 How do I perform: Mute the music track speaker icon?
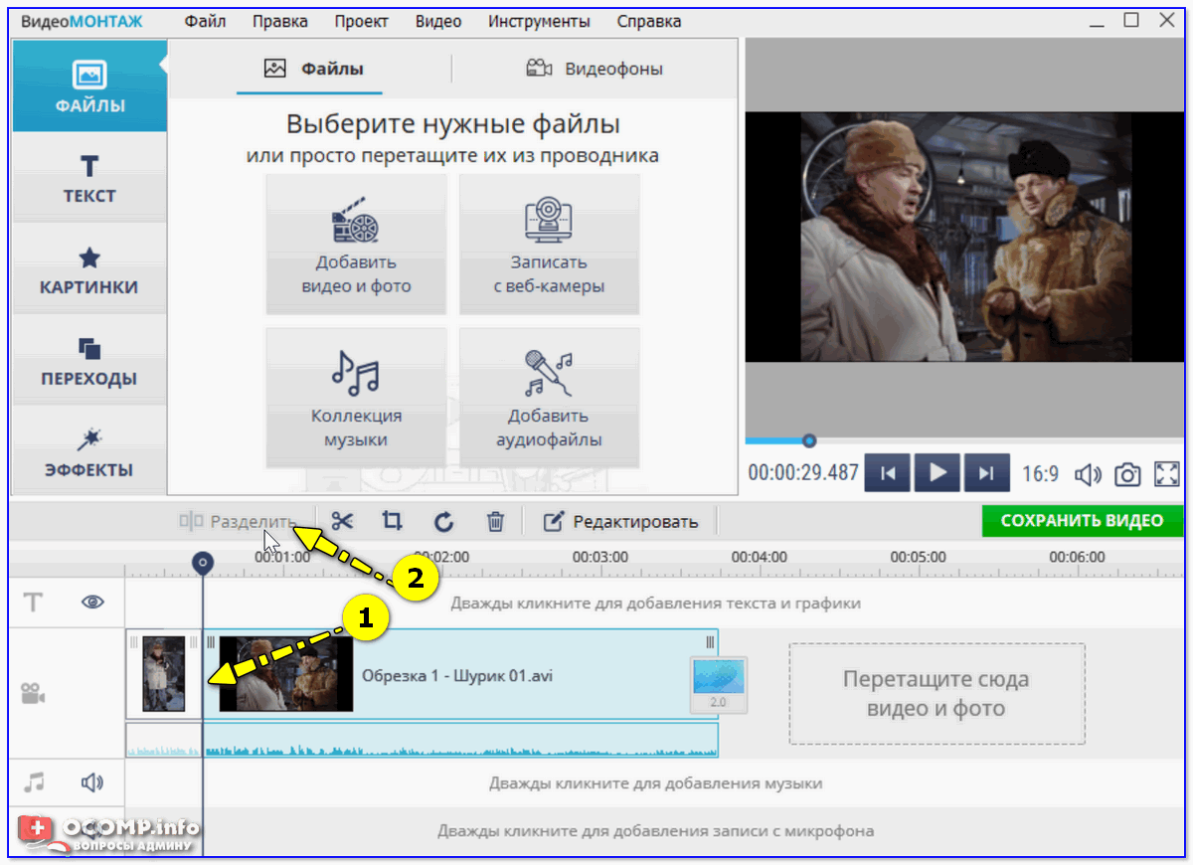click(x=92, y=782)
